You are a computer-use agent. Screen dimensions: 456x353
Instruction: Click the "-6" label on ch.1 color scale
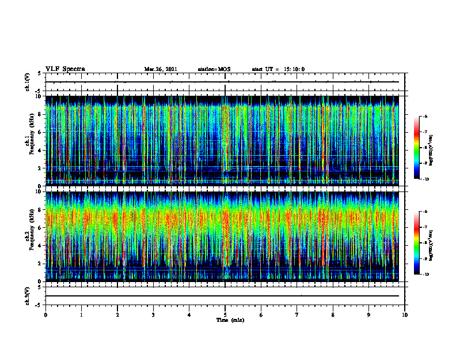[424, 117]
